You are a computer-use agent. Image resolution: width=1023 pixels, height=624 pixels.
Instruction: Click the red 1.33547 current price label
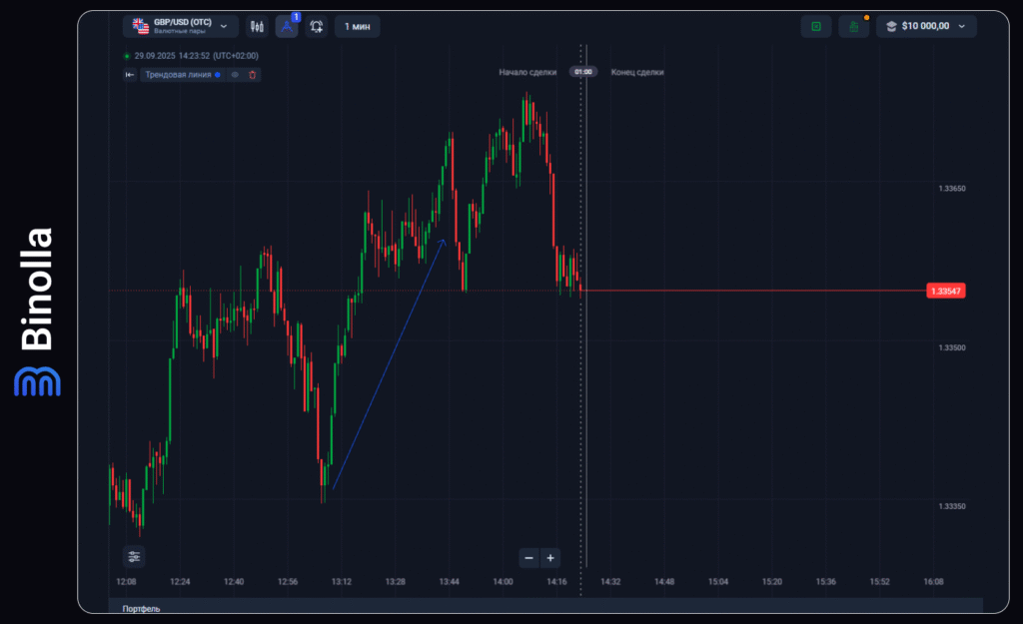944,291
